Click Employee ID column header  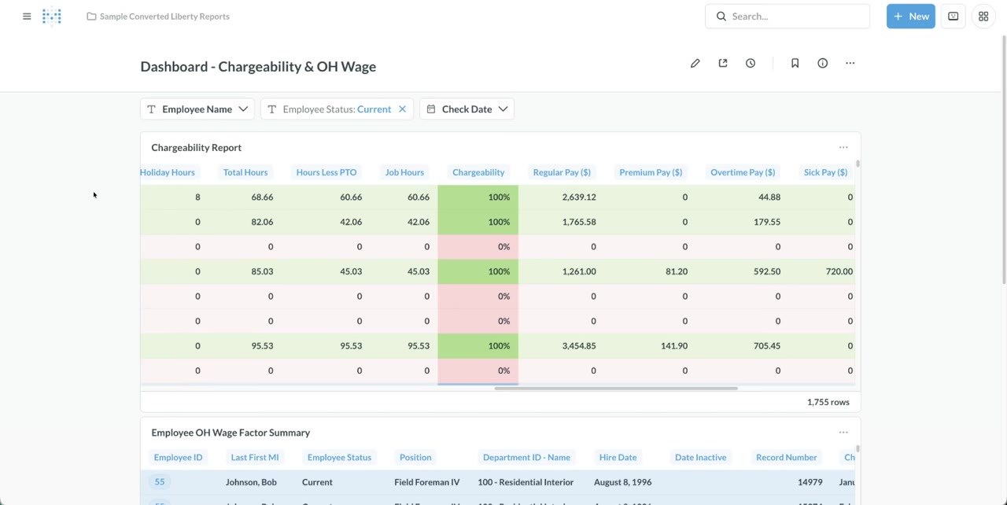[x=178, y=457]
